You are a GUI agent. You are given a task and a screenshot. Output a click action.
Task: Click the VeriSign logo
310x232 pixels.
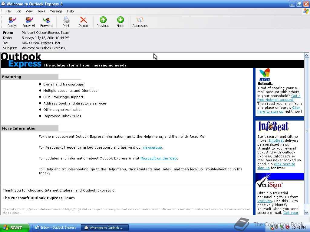tap(270, 184)
